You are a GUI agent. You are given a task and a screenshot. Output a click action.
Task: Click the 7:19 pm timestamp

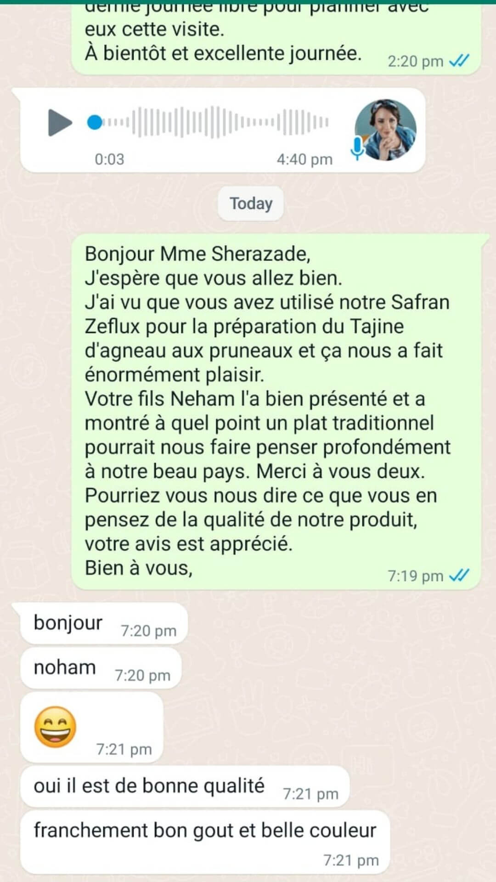coord(416,576)
